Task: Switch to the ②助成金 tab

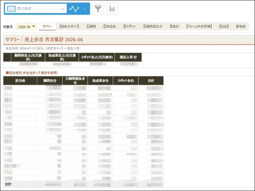Action: point(109,26)
